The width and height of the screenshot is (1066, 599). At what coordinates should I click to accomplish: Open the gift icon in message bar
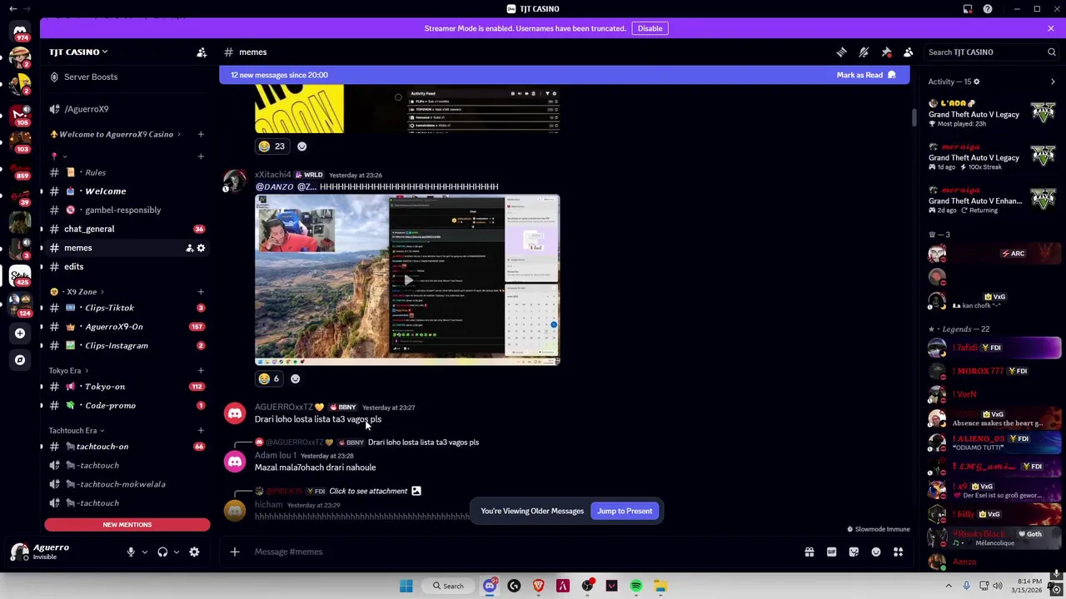809,552
